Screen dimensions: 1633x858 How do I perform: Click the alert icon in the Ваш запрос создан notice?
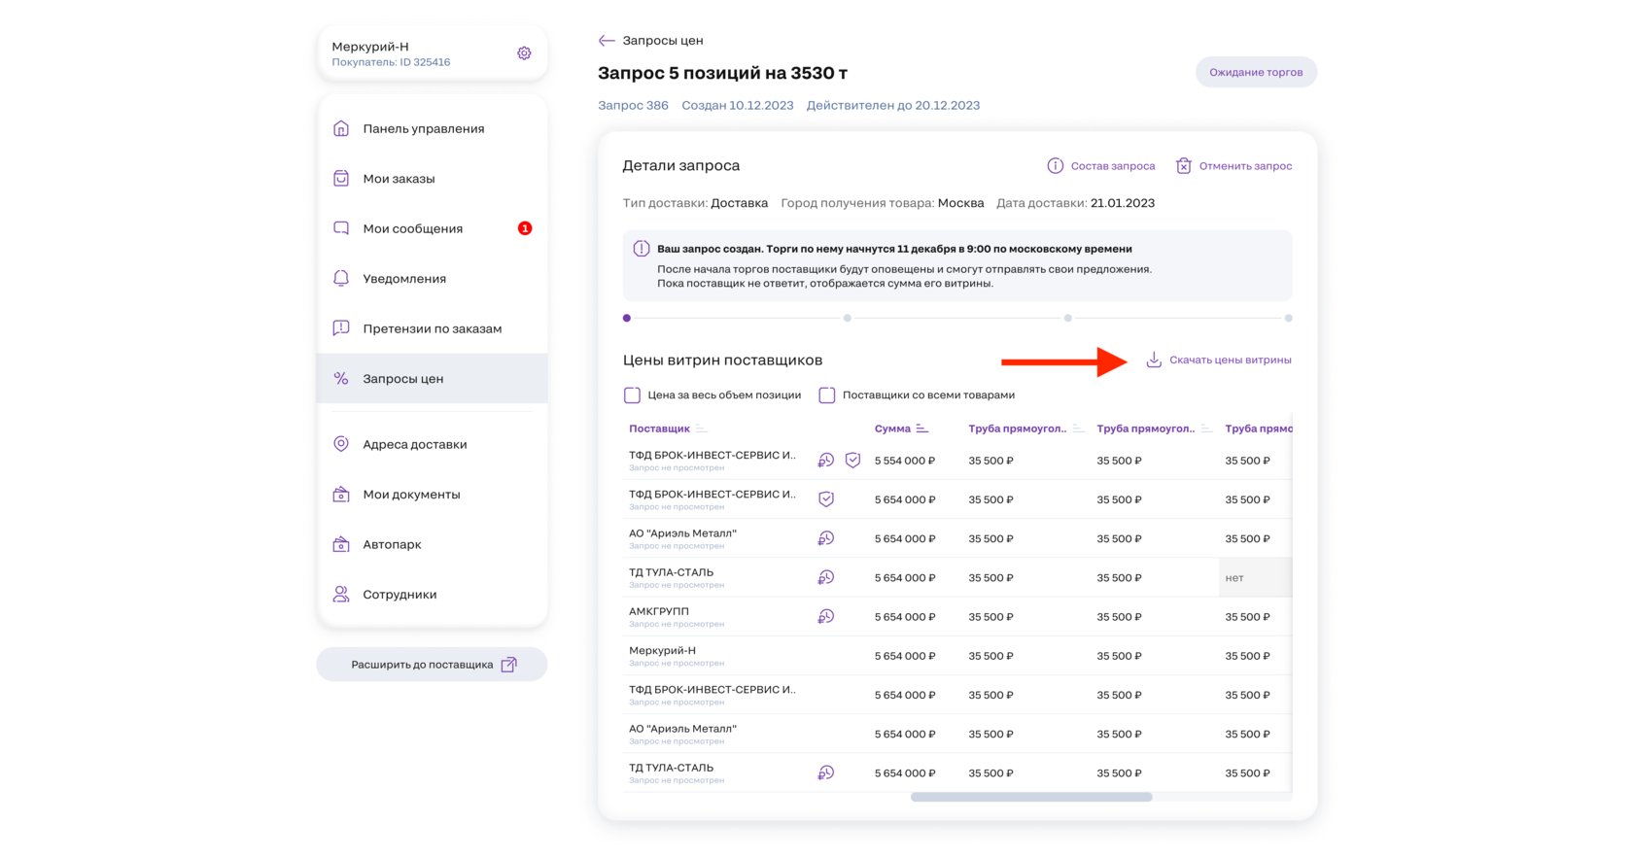642,249
